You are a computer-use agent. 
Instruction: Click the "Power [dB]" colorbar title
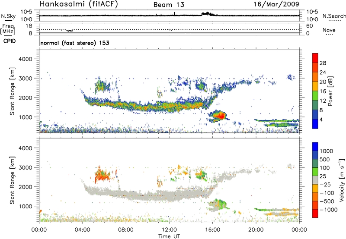coord(330,91)
